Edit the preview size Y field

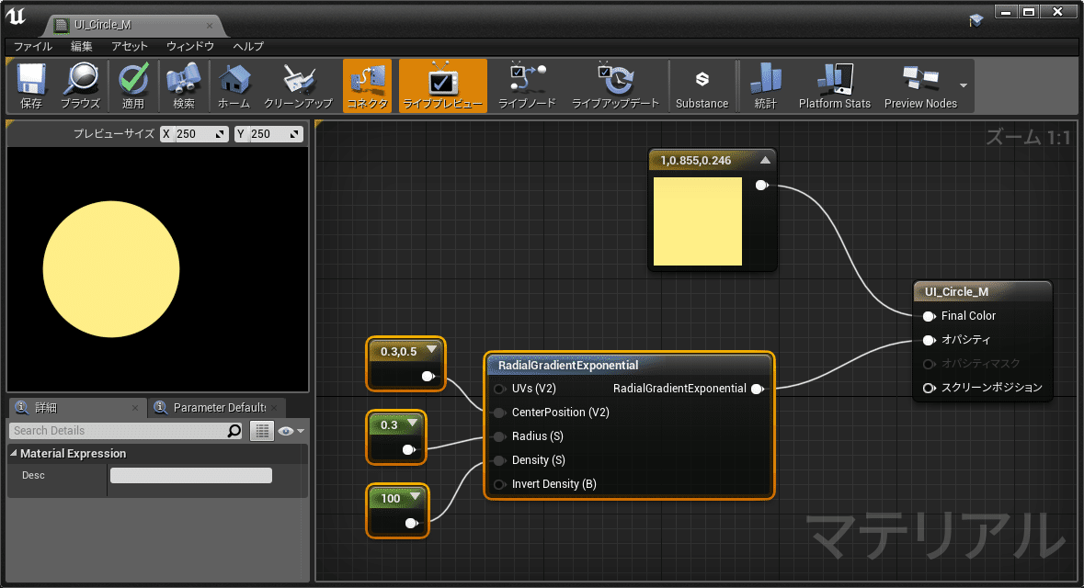pyautogui.click(x=268, y=134)
